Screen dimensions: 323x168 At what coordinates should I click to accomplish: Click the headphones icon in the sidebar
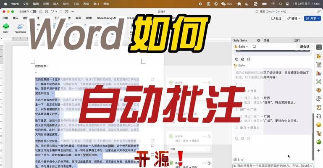click(x=319, y=116)
